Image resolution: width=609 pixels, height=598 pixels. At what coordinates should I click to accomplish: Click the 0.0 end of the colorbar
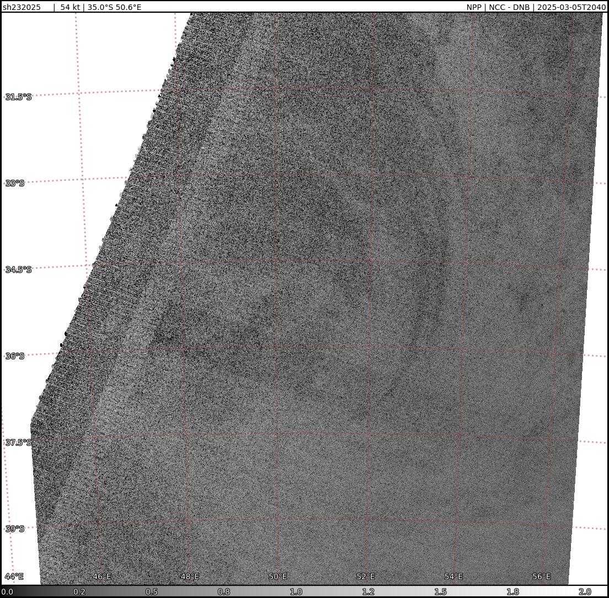7,592
